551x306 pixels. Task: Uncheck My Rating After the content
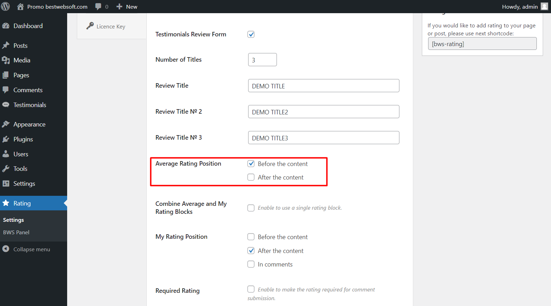251,251
